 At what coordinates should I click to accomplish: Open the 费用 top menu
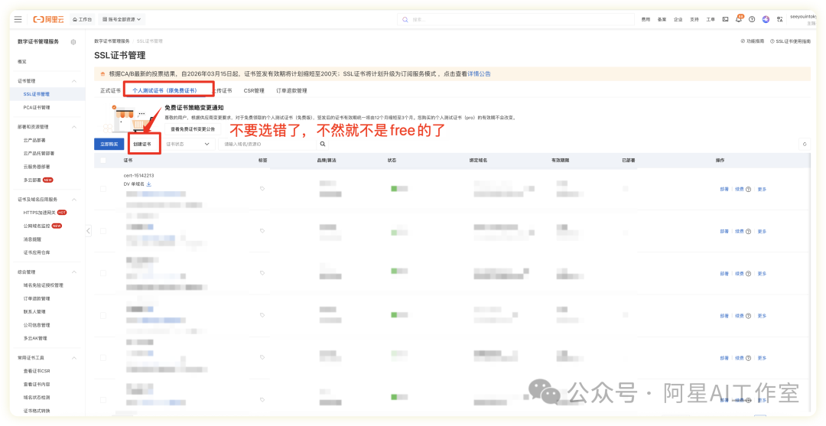646,19
